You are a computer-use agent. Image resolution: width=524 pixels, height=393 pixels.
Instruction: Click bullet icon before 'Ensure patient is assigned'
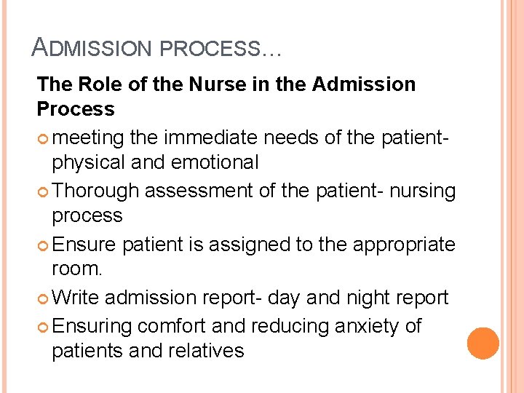point(43,246)
